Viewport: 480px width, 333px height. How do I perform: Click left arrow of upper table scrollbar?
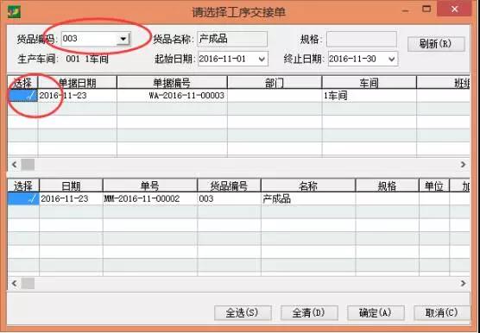tap(14, 165)
